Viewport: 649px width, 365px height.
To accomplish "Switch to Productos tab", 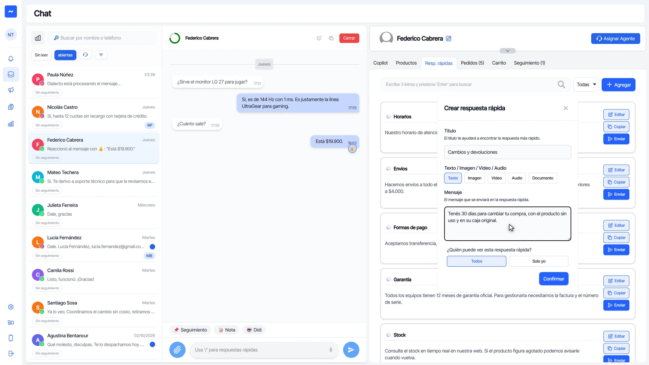I will [406, 63].
